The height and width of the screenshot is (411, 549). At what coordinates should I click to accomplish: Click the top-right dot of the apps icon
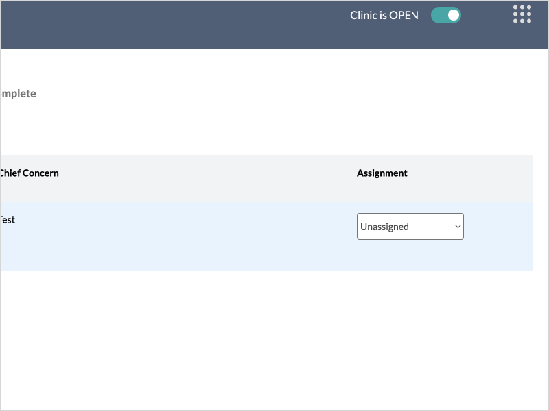click(529, 8)
